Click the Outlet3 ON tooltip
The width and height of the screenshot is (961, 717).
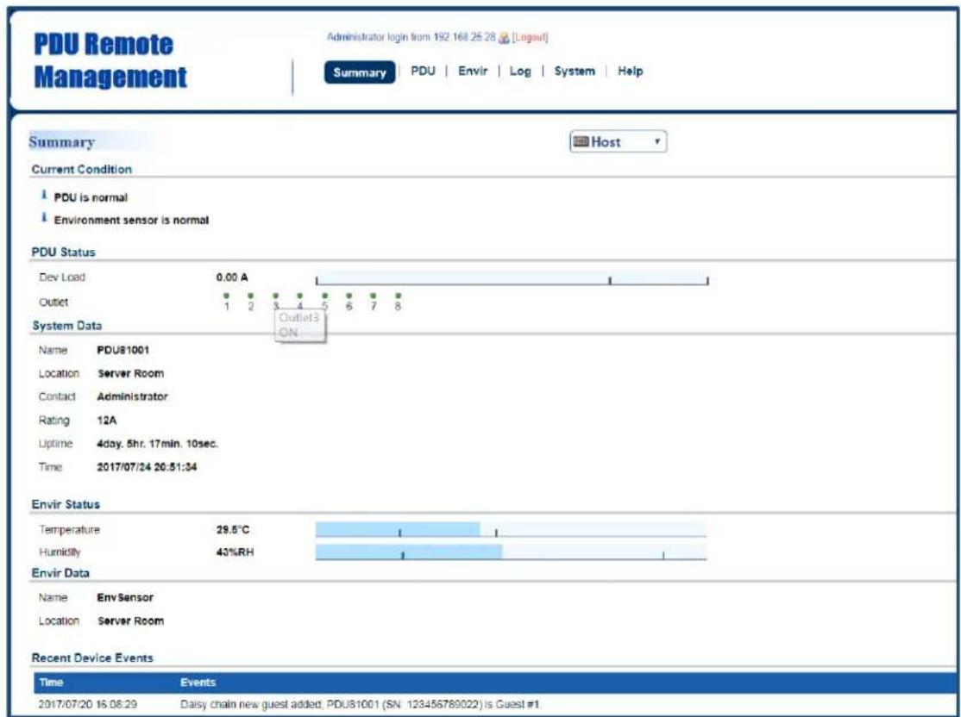300,326
